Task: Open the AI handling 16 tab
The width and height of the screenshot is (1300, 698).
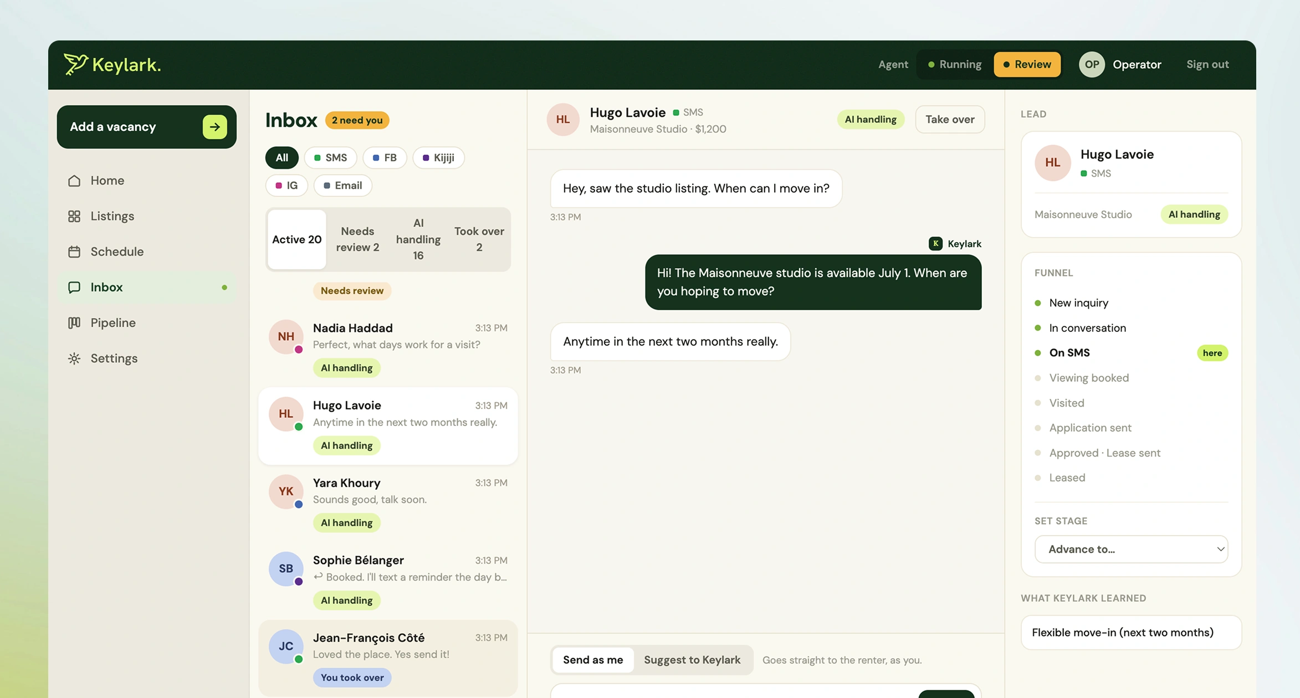Action: click(x=418, y=239)
